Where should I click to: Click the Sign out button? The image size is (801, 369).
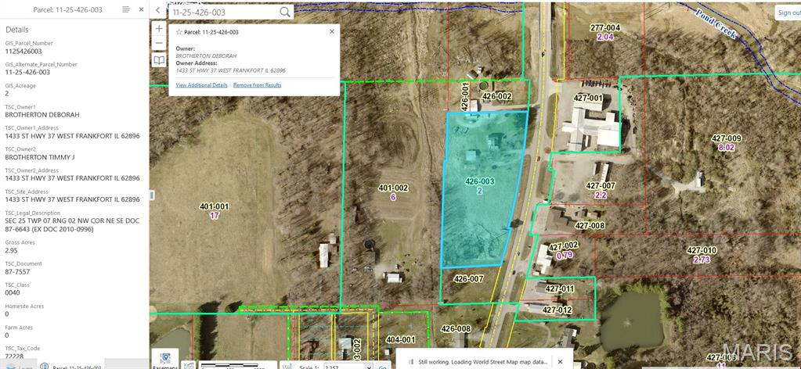pyautogui.click(x=788, y=13)
